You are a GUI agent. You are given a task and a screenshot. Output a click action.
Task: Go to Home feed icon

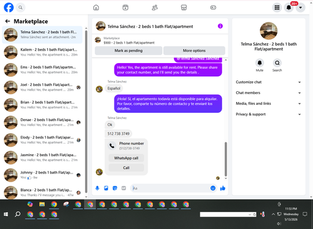pyautogui.click(x=96, y=7)
